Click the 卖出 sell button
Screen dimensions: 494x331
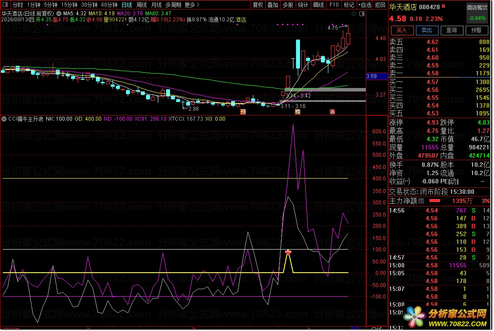coord(426,30)
